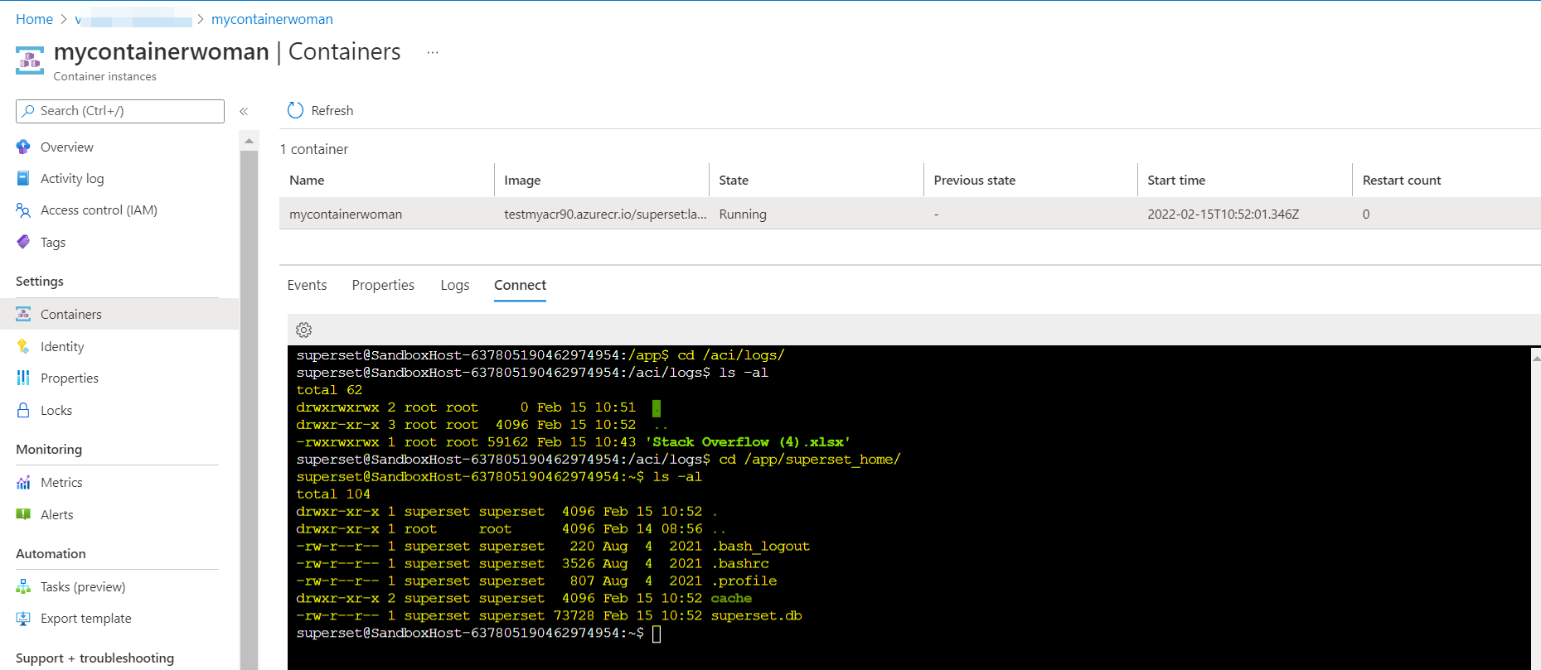Sort by Start time column header

pos(1176,180)
